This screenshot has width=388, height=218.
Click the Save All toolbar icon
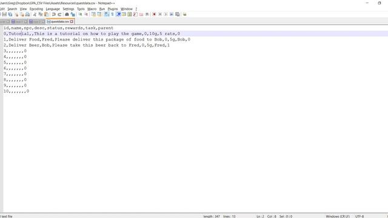(10, 15)
